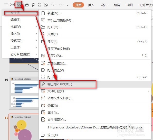The image size is (153, 140).
Task: Click the print preview icon in the menu
Action: coord(43,70)
